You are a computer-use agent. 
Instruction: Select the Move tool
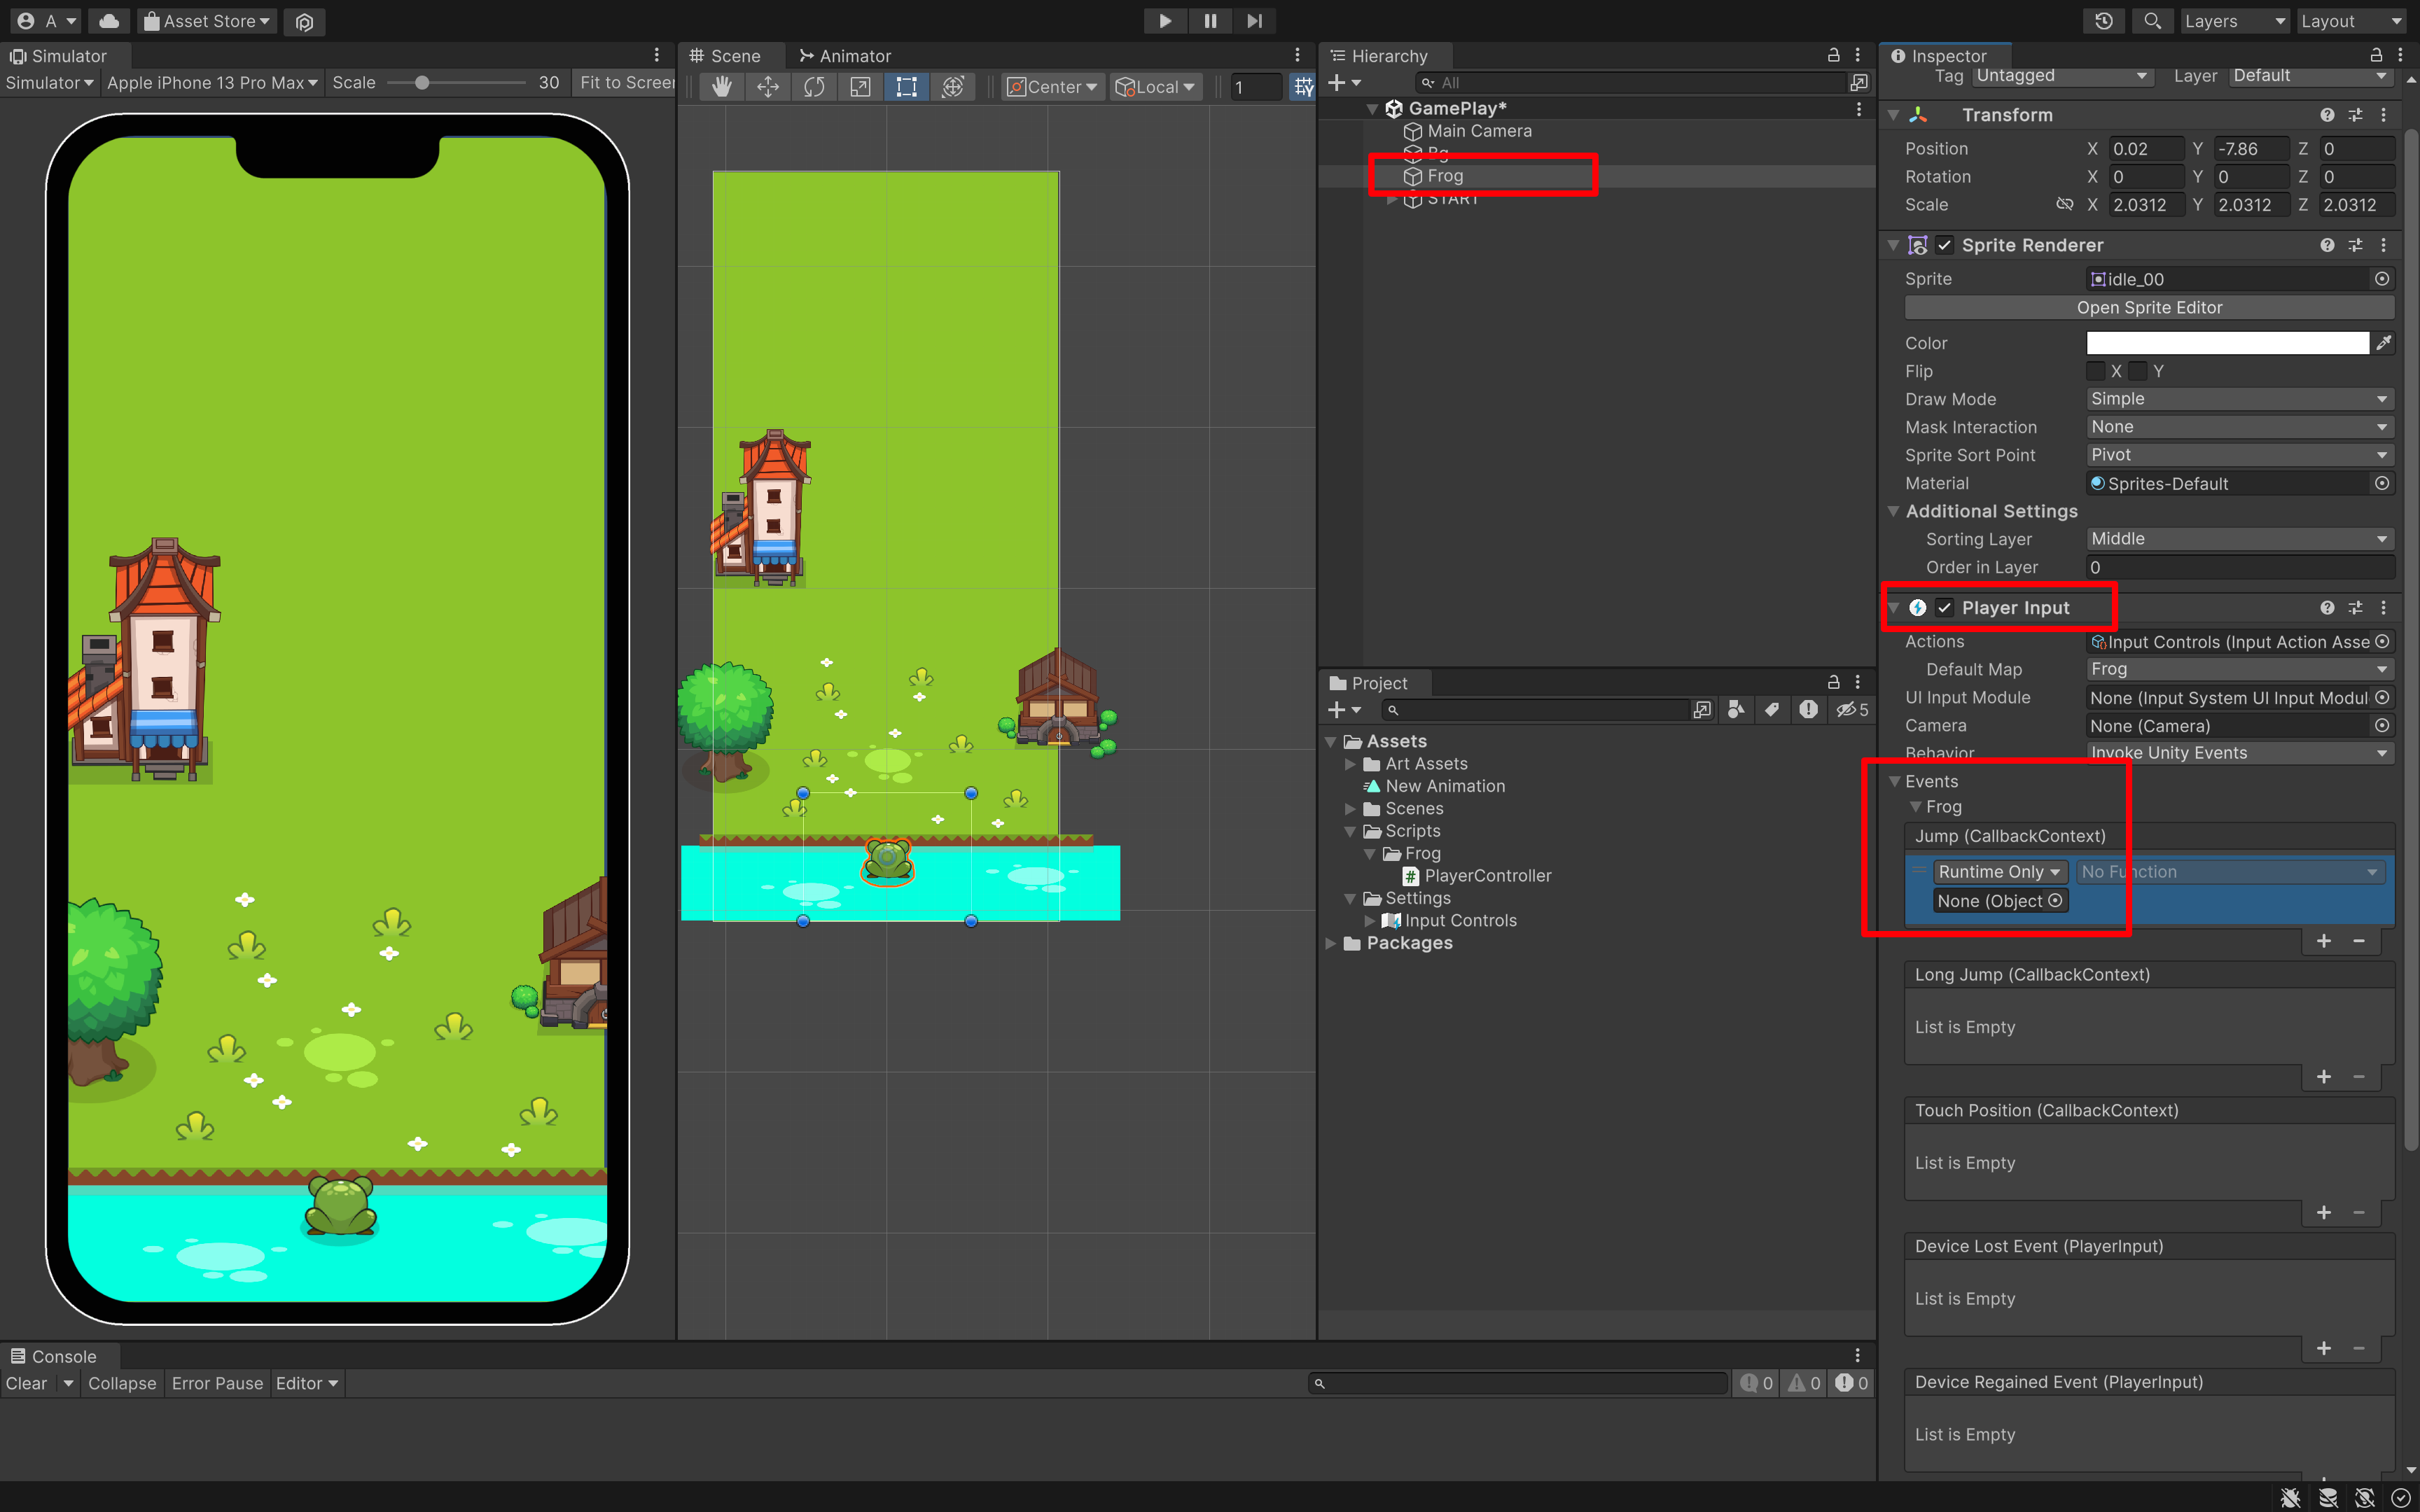click(x=768, y=87)
